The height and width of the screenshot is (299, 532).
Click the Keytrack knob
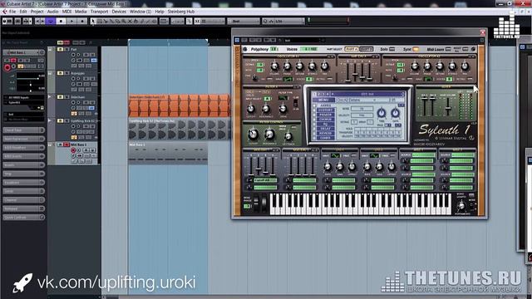(x=288, y=136)
